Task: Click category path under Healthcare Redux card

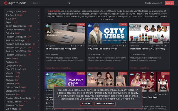Action: point(140,68)
